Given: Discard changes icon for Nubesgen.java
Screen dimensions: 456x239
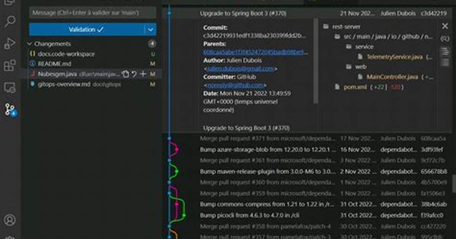Looking at the screenshot, I should [x=134, y=74].
